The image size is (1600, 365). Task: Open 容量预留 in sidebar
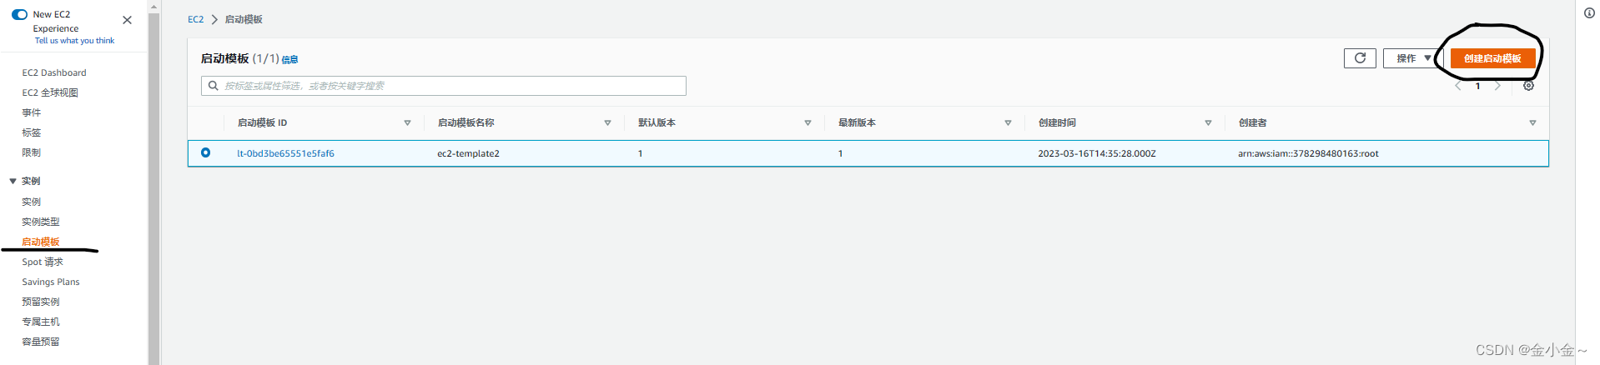click(x=41, y=342)
